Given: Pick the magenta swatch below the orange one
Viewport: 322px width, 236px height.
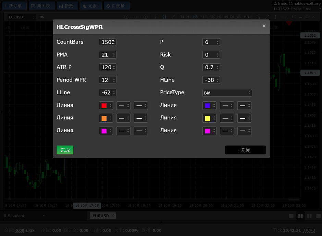Looking at the screenshot, I should (x=104, y=131).
